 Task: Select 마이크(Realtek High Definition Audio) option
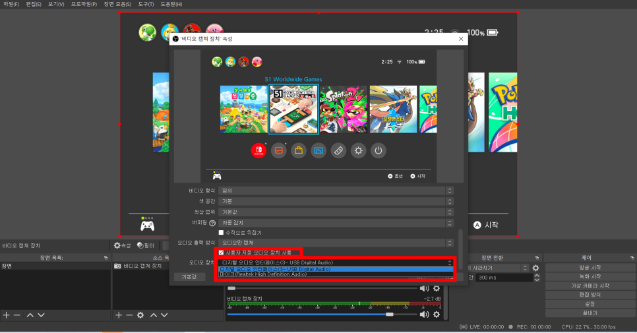336,274
